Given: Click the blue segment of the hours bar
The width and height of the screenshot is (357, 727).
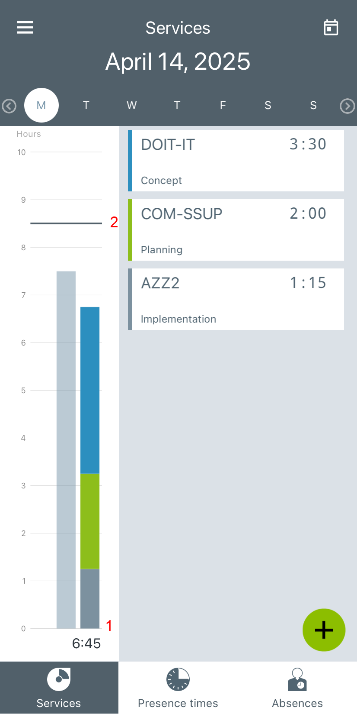Looking at the screenshot, I should pyautogui.click(x=90, y=390).
